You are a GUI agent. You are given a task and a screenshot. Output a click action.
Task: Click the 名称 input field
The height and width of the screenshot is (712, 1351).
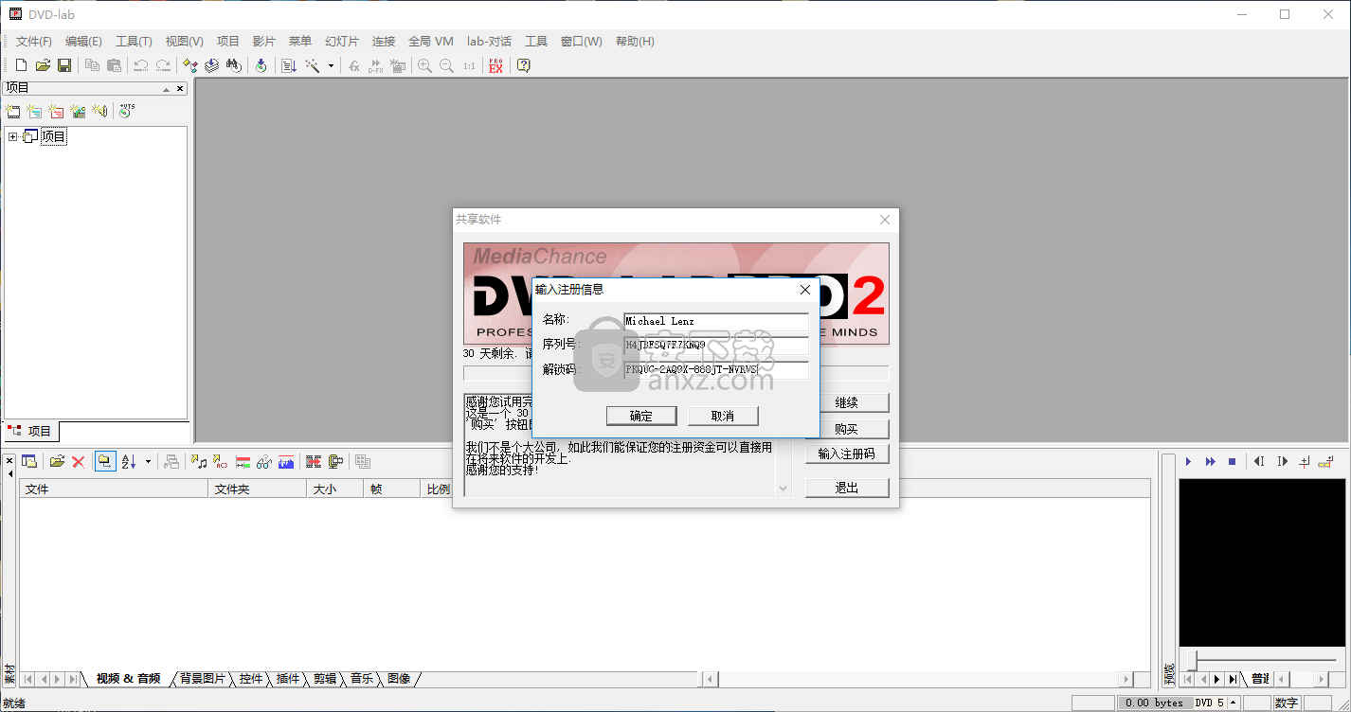coord(716,321)
